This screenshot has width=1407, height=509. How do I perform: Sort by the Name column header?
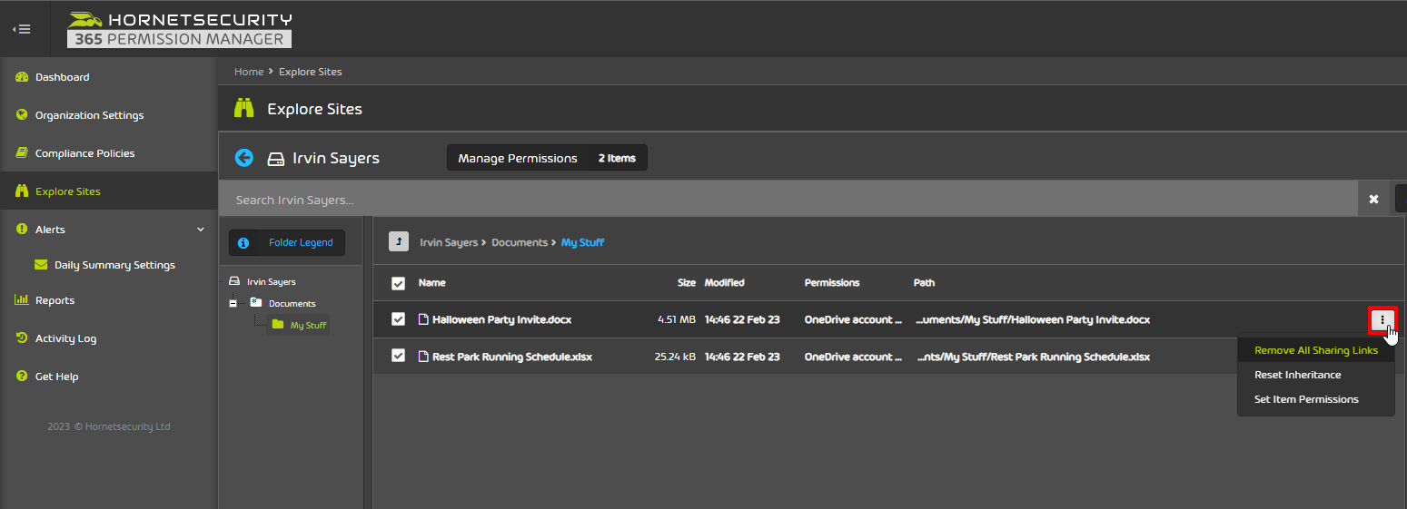coord(431,283)
